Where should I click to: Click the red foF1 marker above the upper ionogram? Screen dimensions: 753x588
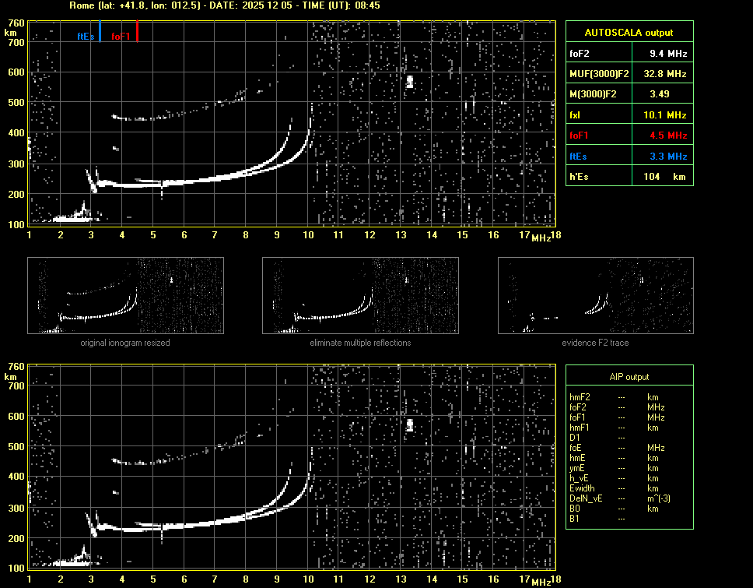137,33
